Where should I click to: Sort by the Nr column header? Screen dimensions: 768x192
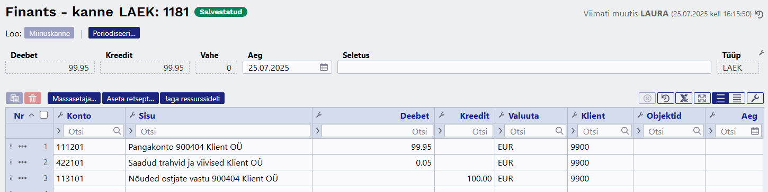pyautogui.click(x=20, y=116)
